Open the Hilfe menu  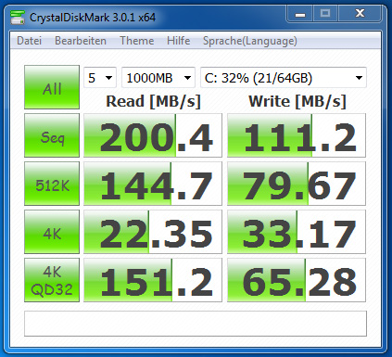[179, 41]
